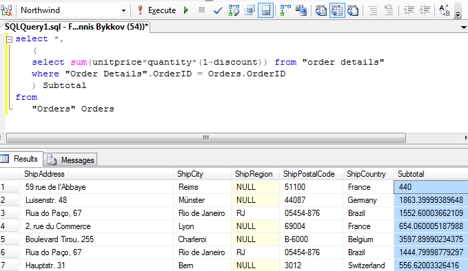Viewport: 468px width, 271px height.
Task: Collapse the select statement outline box
Action: (x=9, y=39)
